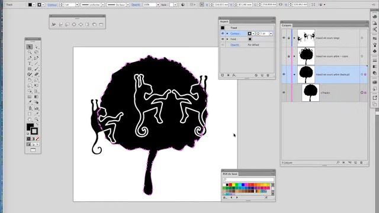This screenshot has width=379, height=213.
Task: Toggle Fond visibility in Aspect panel
Action: (x=223, y=39)
